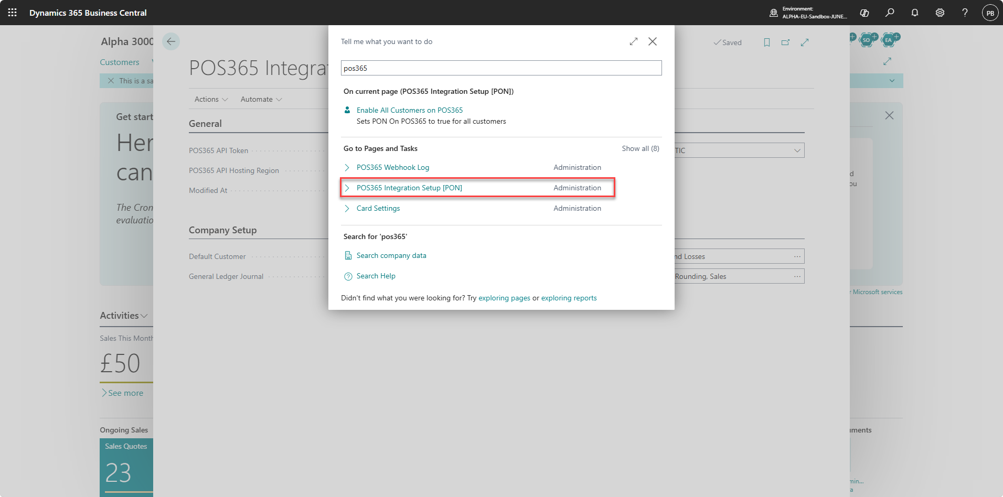Screen dimensions: 1003x497
Task: Open the Automate menu
Action: click(x=261, y=99)
